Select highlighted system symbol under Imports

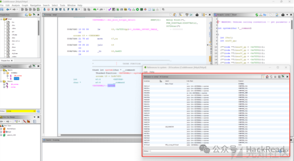[17, 79]
